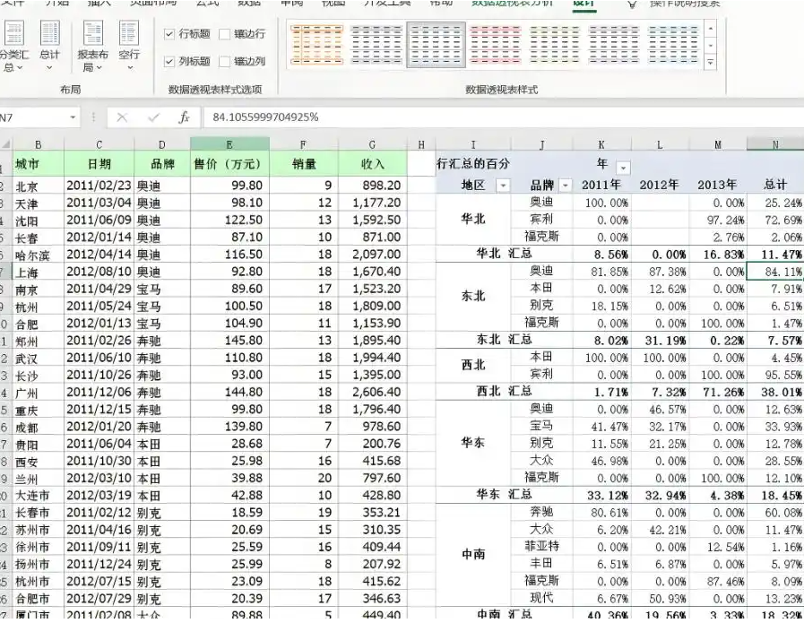The image size is (804, 623).
Task: Apply the orange pivot table style thumbnail
Action: click(317, 44)
